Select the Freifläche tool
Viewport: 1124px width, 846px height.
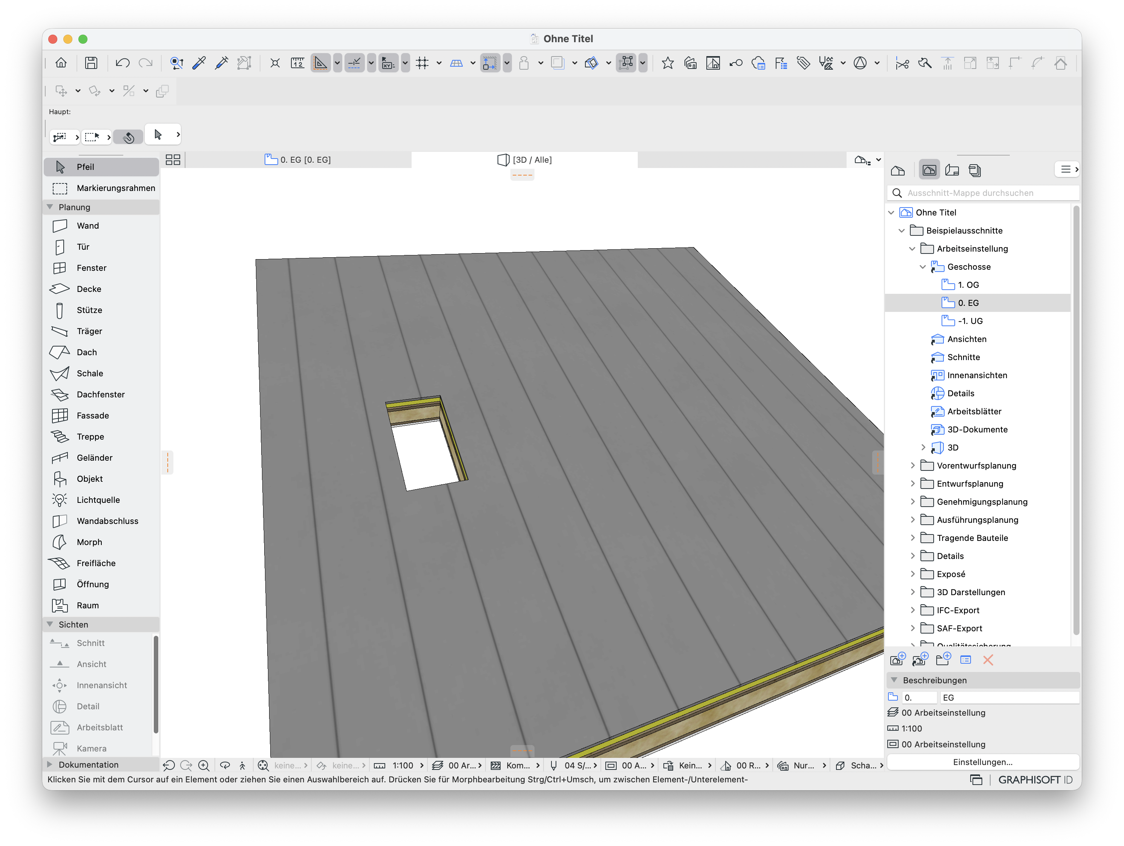[101, 563]
